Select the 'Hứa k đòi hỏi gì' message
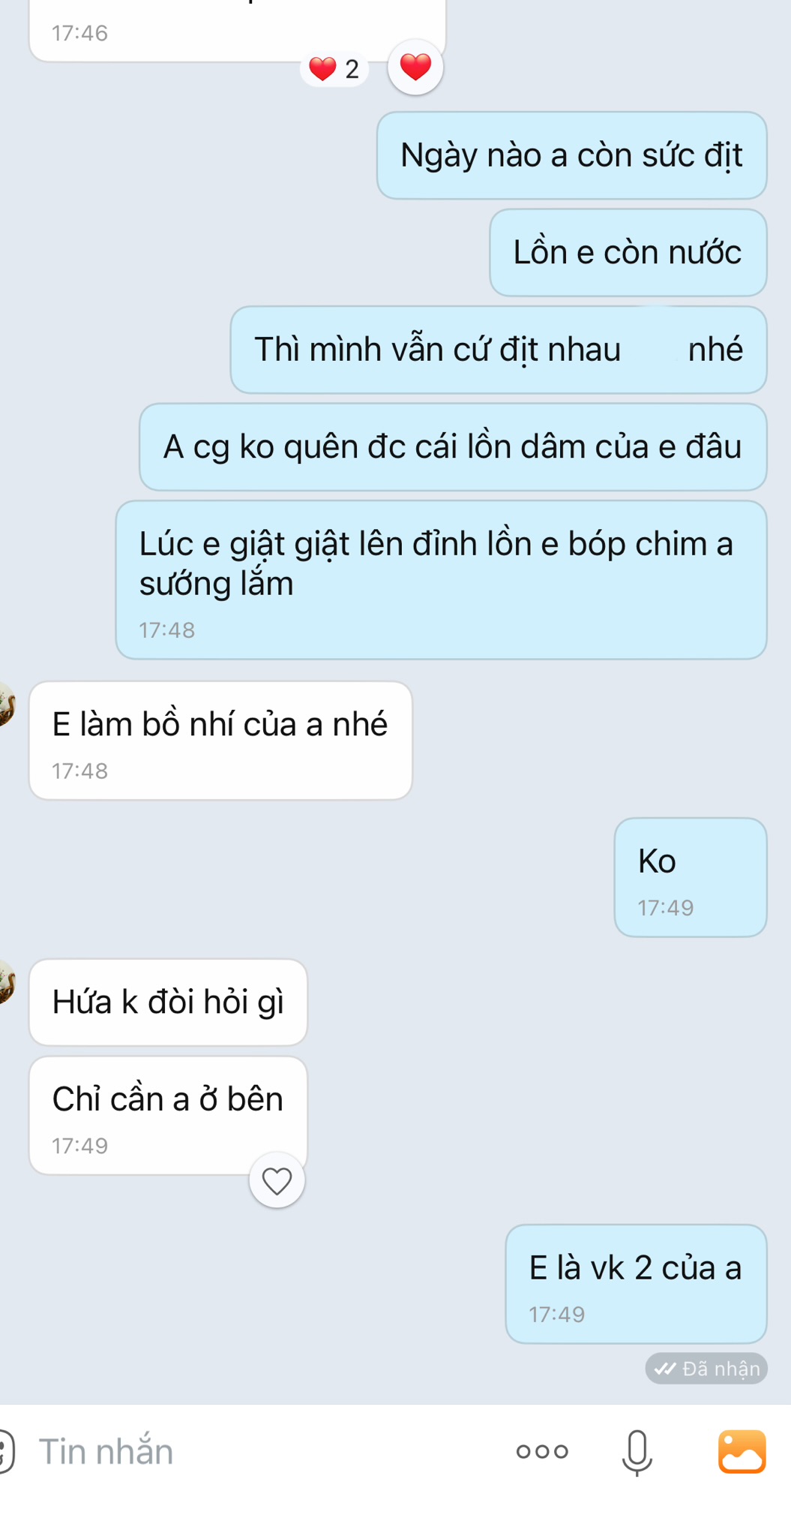 (x=168, y=1002)
